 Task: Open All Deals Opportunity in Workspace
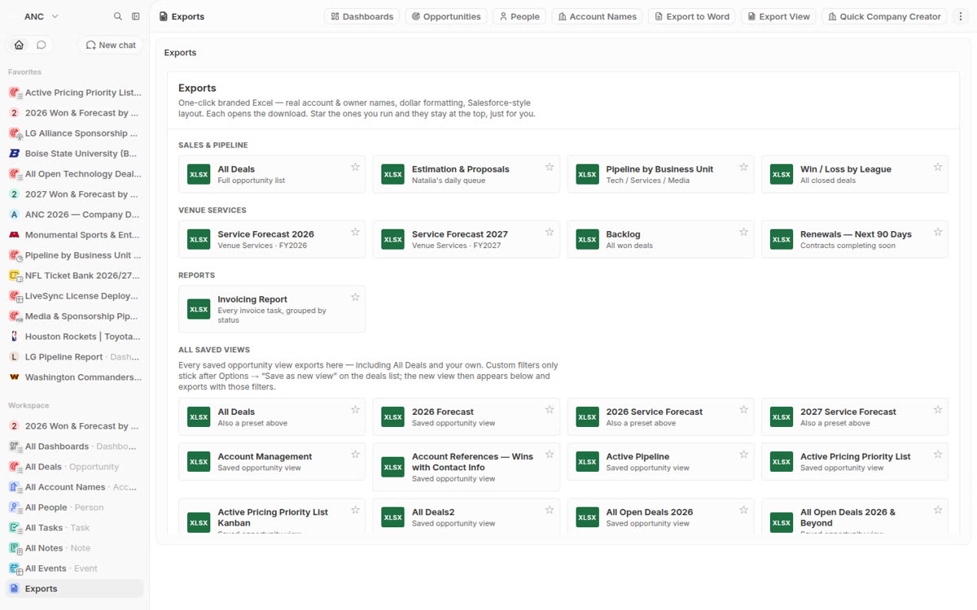click(x=75, y=467)
